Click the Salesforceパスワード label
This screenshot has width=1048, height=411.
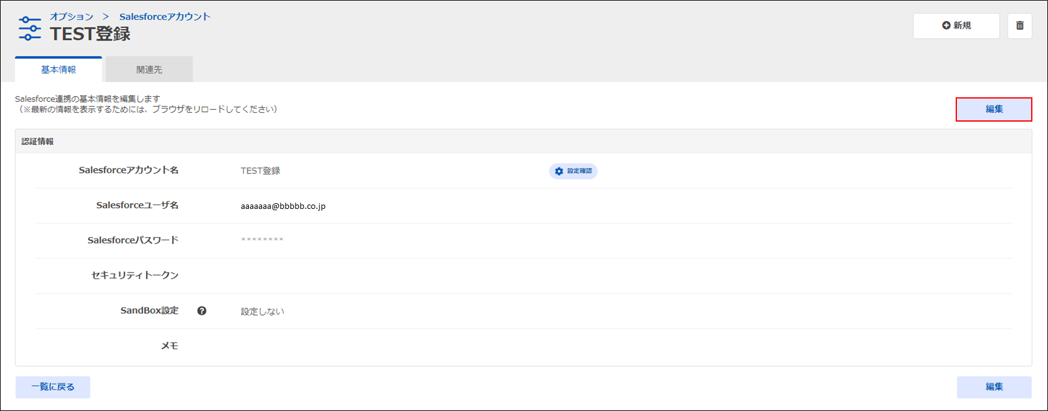133,240
